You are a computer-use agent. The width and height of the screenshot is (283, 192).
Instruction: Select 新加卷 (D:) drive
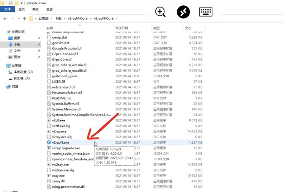(22, 78)
